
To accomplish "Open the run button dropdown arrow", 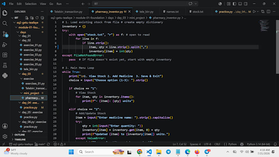I will tap(258, 11).
